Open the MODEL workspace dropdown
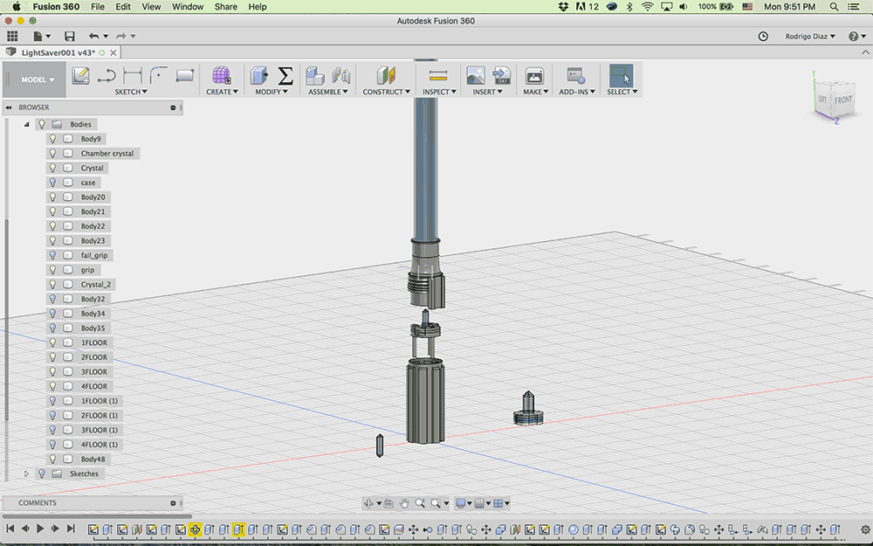This screenshot has width=873, height=546. pyautogui.click(x=38, y=79)
